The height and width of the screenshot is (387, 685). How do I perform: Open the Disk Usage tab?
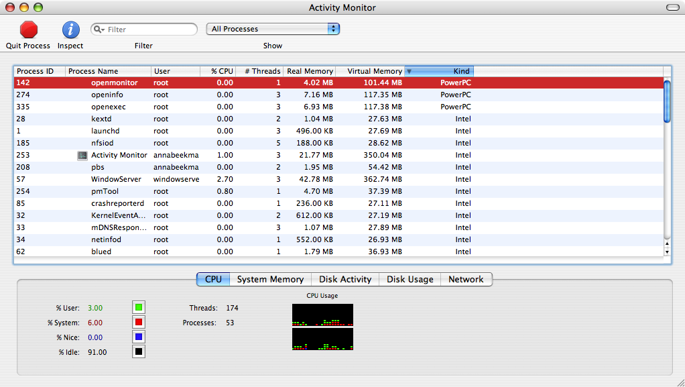[x=410, y=280]
